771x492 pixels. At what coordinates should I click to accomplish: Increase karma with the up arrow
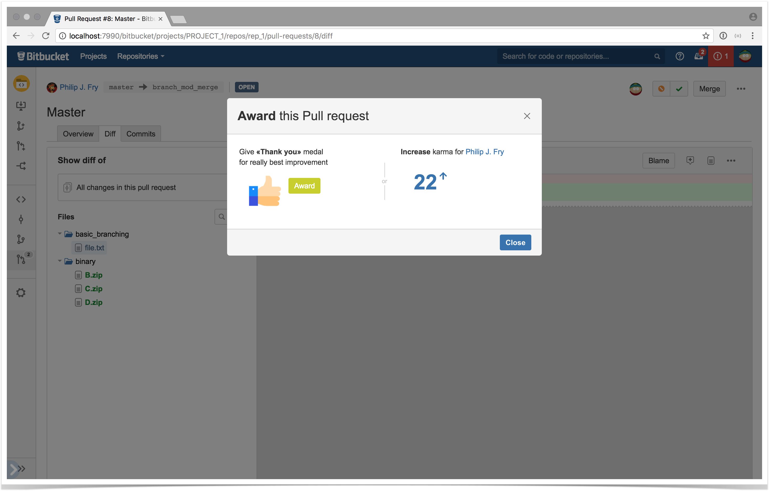443,176
